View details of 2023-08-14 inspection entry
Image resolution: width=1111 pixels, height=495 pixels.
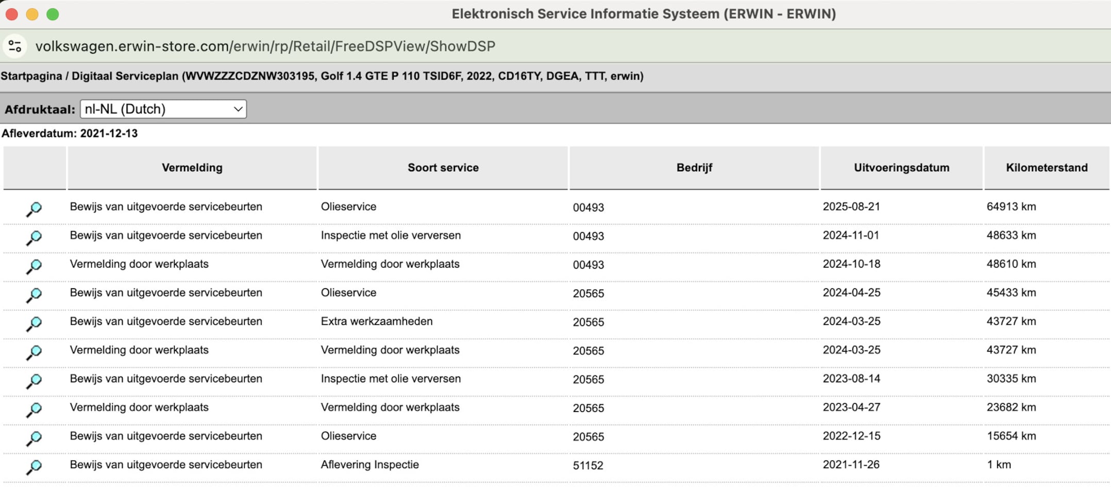[34, 381]
